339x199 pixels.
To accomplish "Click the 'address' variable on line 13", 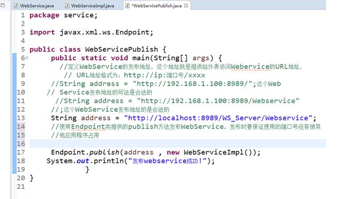I will (x=96, y=118).
